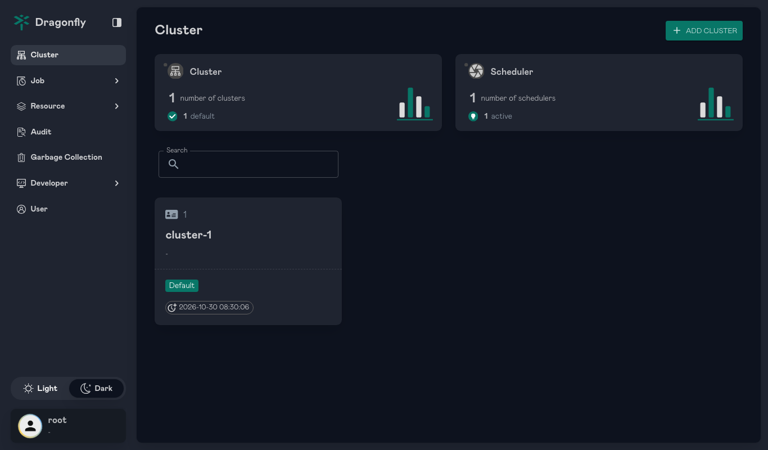Switch to Light theme

pos(40,389)
